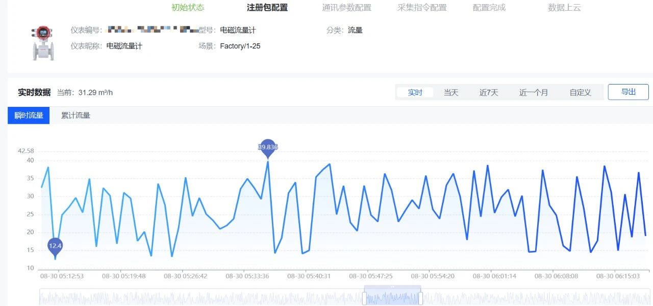Select the 瞬时流量 tab
The image size is (653, 306).
tap(29, 116)
